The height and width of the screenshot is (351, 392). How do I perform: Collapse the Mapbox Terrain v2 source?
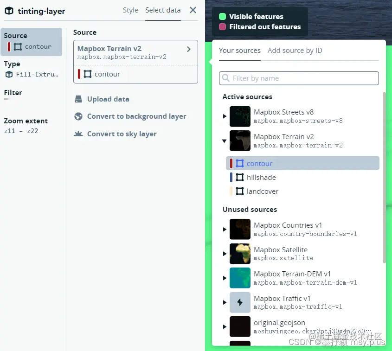[224, 141]
